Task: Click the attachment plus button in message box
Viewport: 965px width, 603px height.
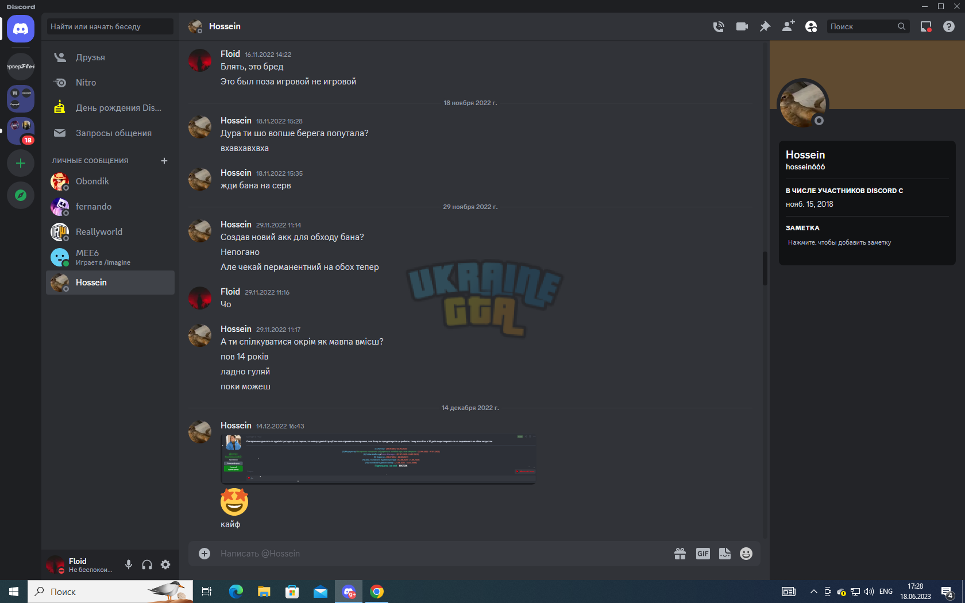Action: pyautogui.click(x=204, y=554)
